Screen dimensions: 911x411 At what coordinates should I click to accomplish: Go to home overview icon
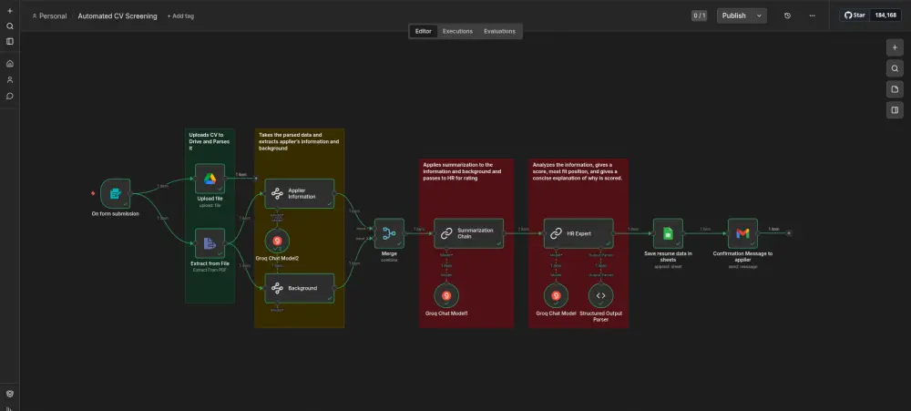click(10, 64)
